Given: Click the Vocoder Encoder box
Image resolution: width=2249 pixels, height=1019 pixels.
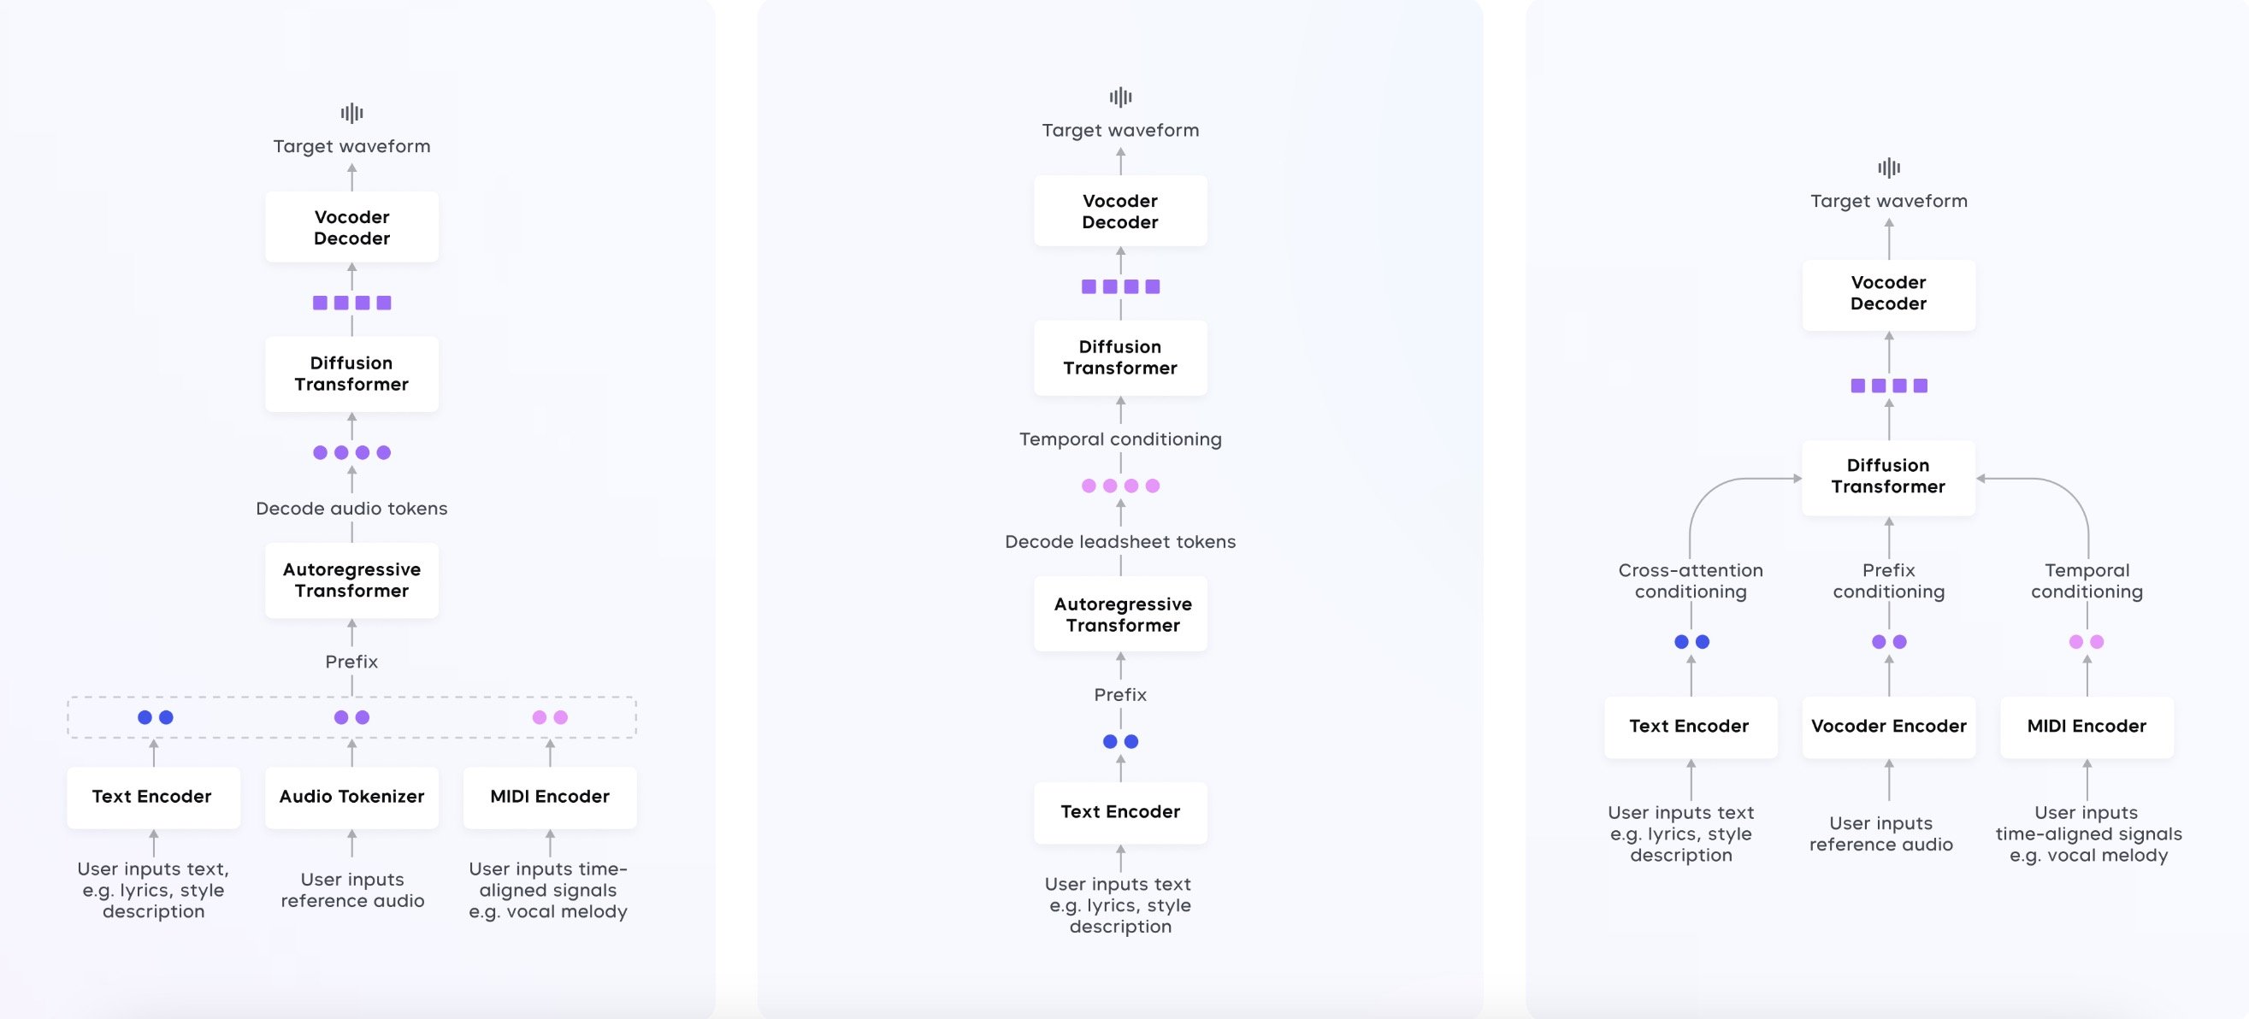Looking at the screenshot, I should (1888, 726).
